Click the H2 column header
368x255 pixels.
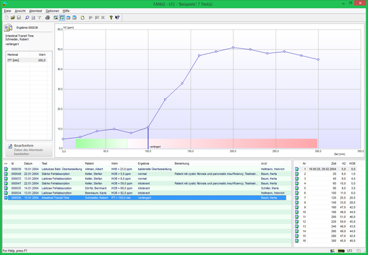[x=342, y=163]
